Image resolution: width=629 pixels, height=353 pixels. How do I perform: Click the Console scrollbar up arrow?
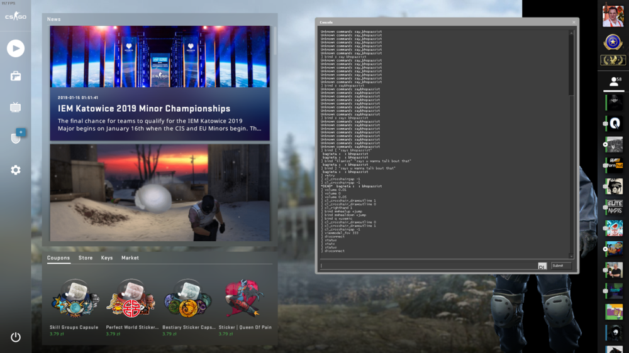(x=571, y=32)
